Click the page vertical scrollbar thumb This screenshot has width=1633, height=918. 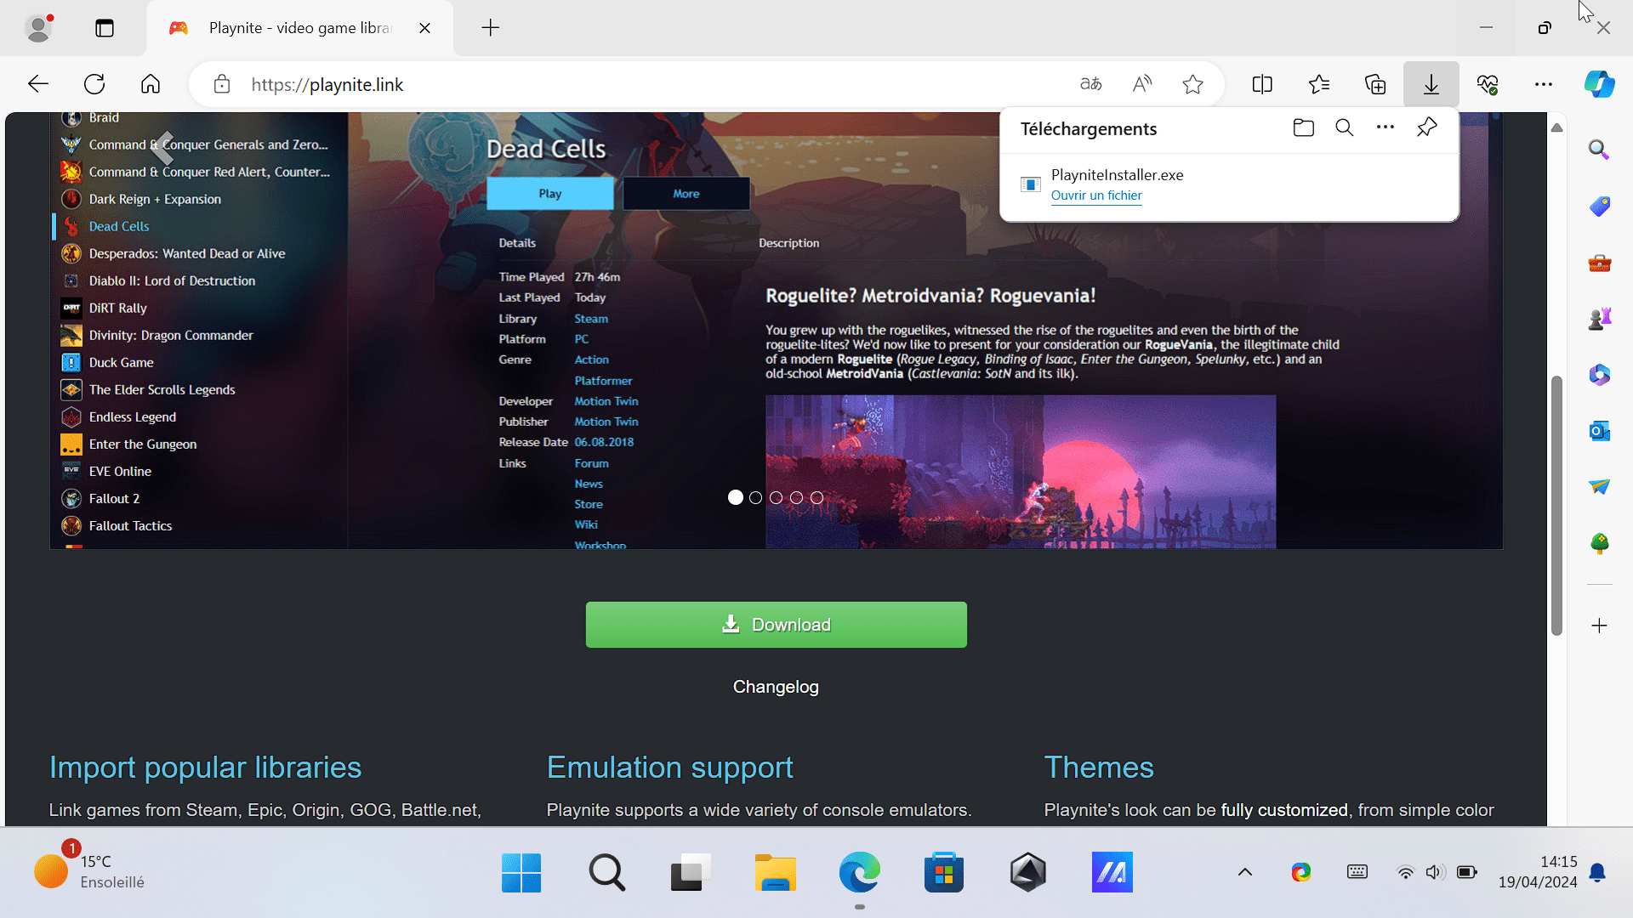point(1557,506)
